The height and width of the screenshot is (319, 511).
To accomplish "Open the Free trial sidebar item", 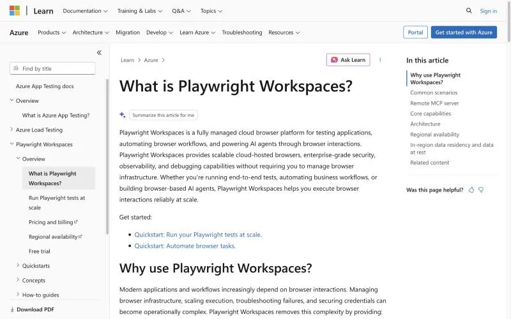I will tap(40, 251).
